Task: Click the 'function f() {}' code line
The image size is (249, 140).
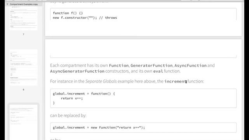Action: tap(68, 13)
